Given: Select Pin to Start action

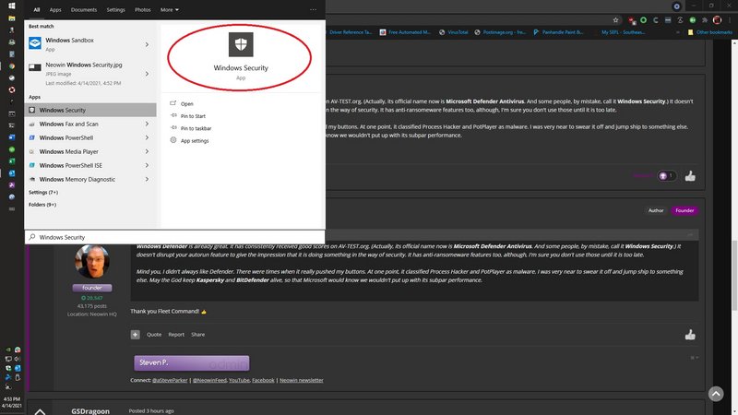Looking at the screenshot, I should (193, 116).
